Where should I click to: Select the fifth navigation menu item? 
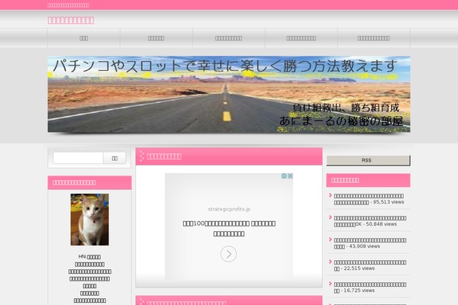point(374,38)
